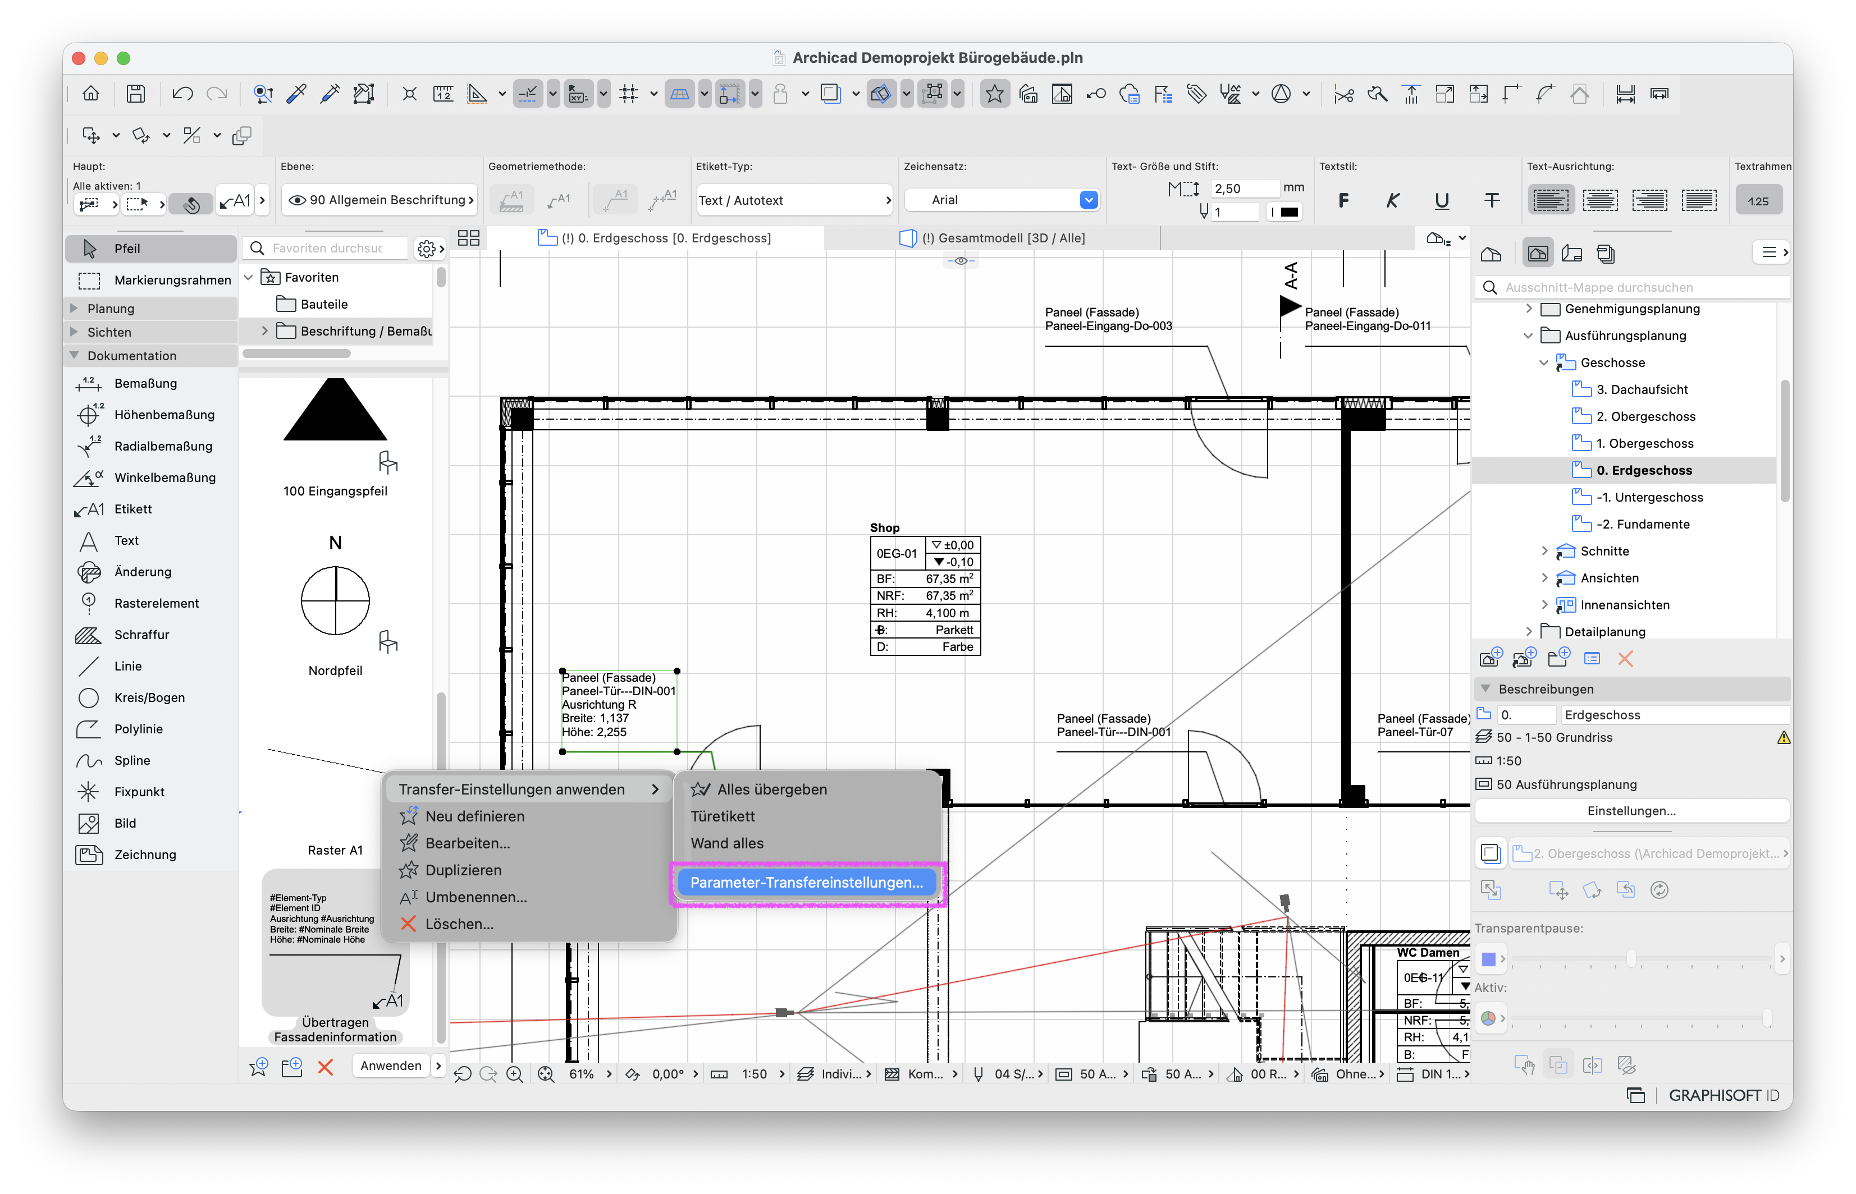
Task: Open the 0,00° orientation button in status bar
Action: point(668,1074)
